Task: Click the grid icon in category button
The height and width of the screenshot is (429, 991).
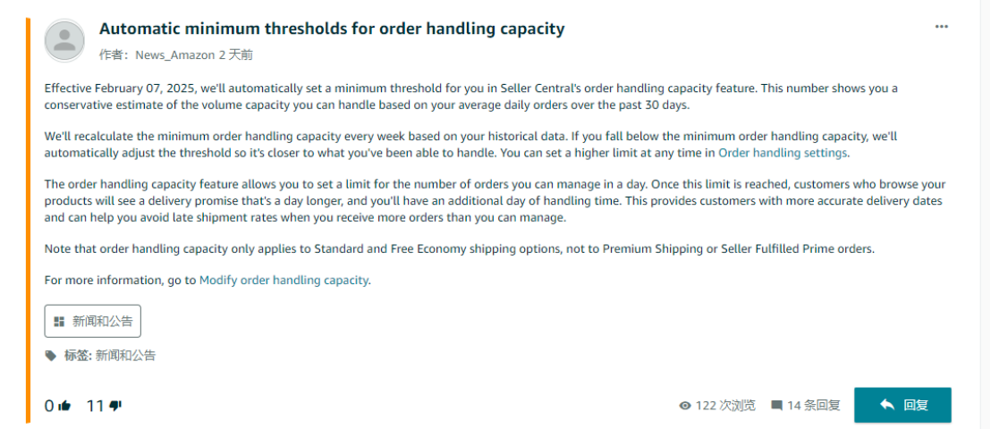Action: 59,322
